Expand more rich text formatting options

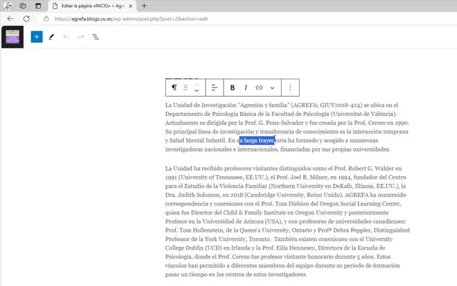(x=272, y=88)
